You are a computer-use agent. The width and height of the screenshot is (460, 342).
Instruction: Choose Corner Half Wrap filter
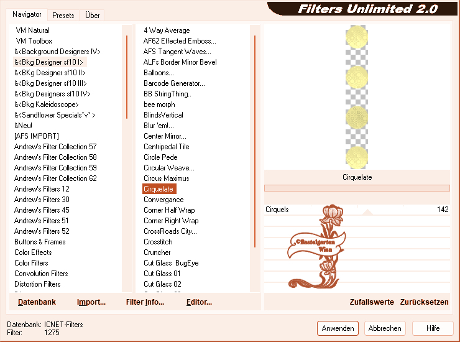click(x=169, y=210)
